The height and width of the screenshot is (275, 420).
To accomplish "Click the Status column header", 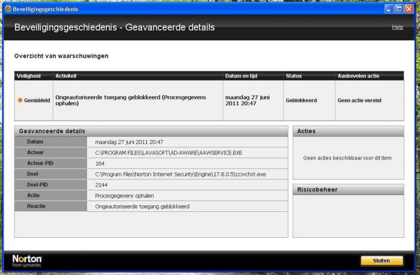I will 309,76.
